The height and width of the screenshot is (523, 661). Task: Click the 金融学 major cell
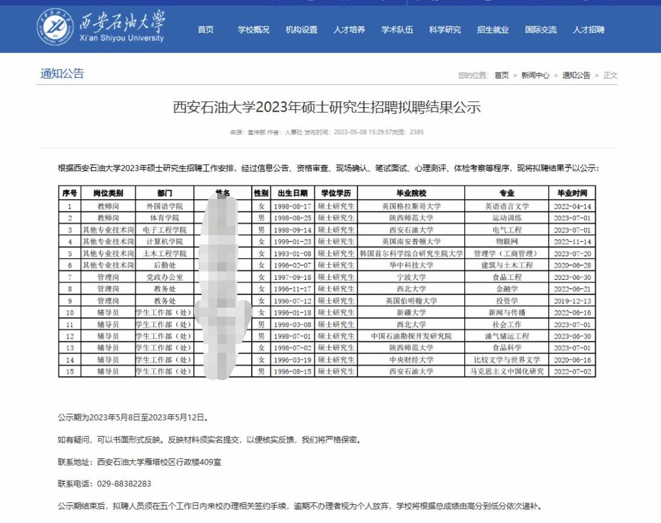(506, 289)
